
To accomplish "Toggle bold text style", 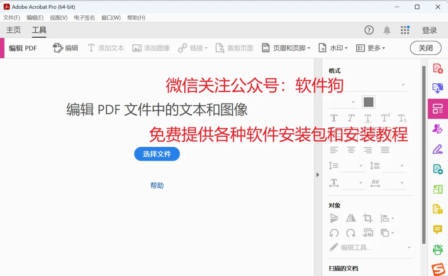I will pyautogui.click(x=334, y=118).
